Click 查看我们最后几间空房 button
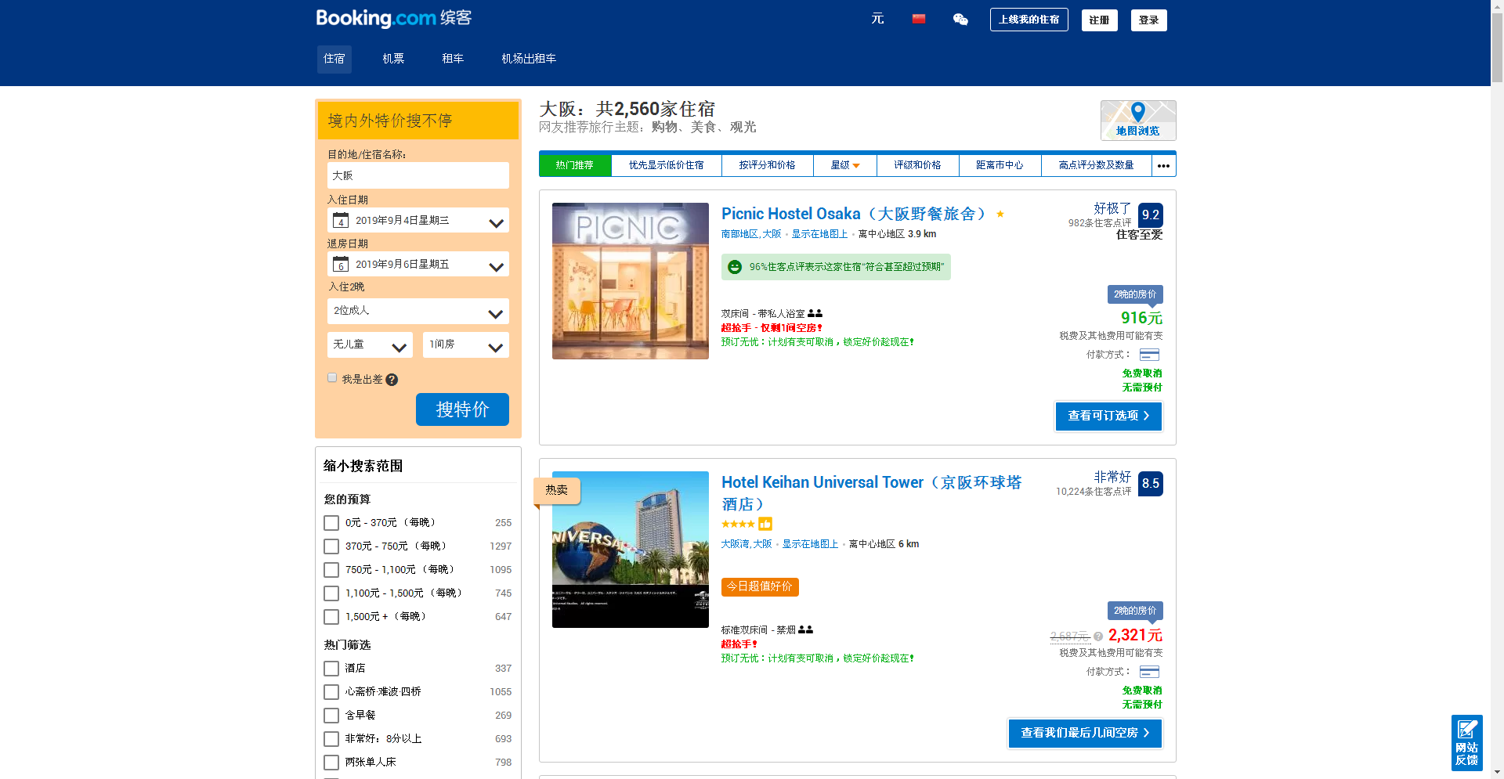This screenshot has width=1504, height=779. point(1085,734)
